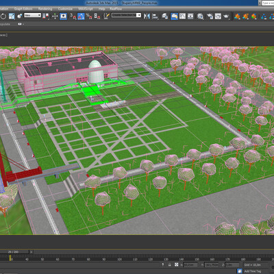
Task: Open the Material Editor icon
Action: [x=200, y=16]
